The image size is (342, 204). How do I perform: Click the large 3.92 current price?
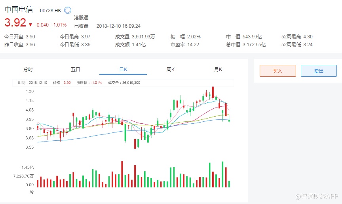[15, 23]
